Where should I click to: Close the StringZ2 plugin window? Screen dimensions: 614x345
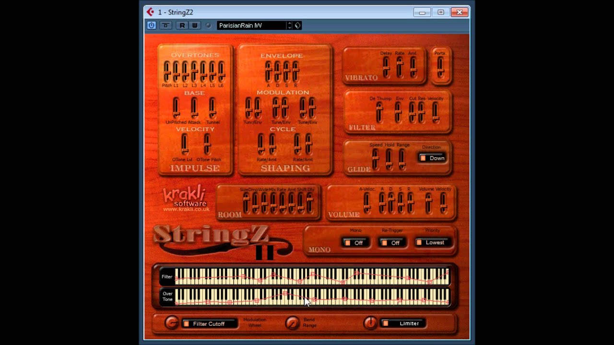coord(459,12)
